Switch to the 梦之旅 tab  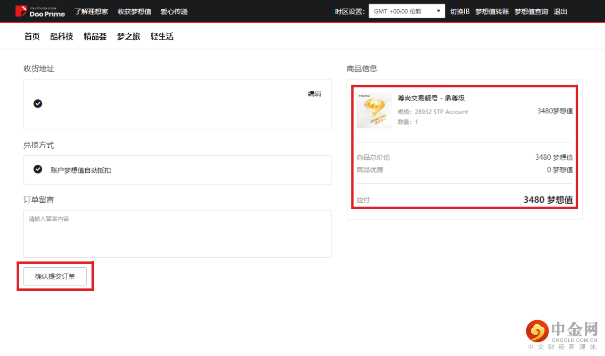pos(129,36)
